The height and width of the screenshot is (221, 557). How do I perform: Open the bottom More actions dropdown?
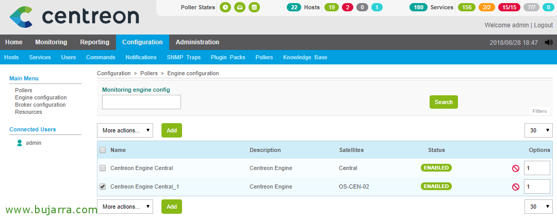(125, 207)
